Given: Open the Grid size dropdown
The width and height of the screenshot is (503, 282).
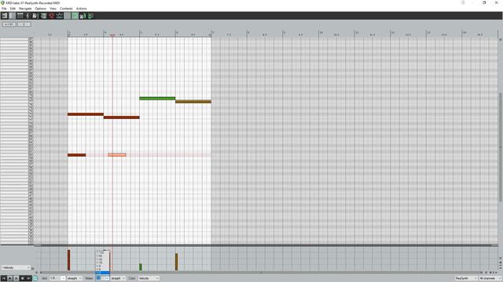Looking at the screenshot, I should (x=57, y=279).
